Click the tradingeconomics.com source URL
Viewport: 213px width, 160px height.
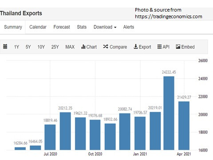169,16
